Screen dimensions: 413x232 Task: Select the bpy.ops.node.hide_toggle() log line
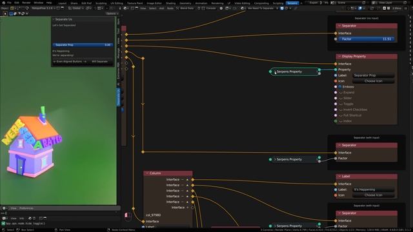[26, 224]
